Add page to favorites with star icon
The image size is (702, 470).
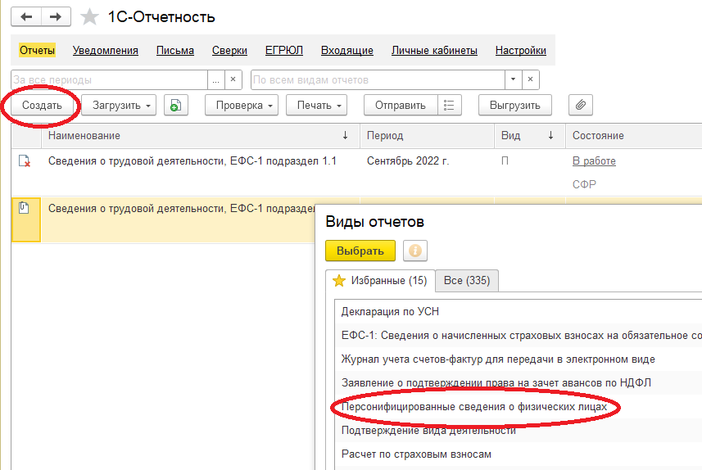point(89,17)
